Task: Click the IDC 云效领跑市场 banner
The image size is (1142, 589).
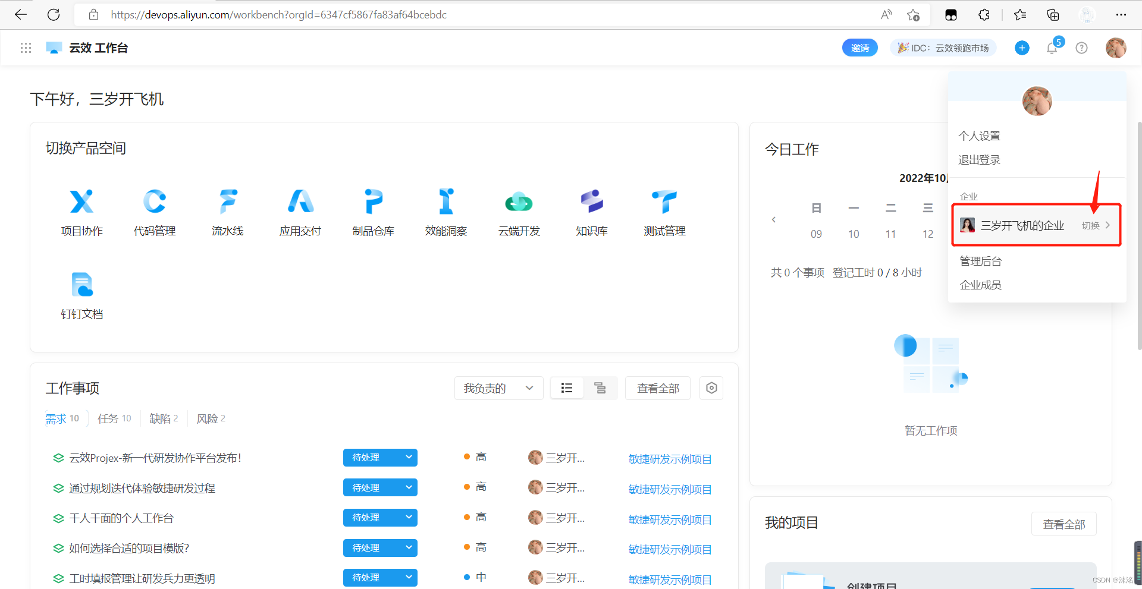Action: click(x=943, y=48)
